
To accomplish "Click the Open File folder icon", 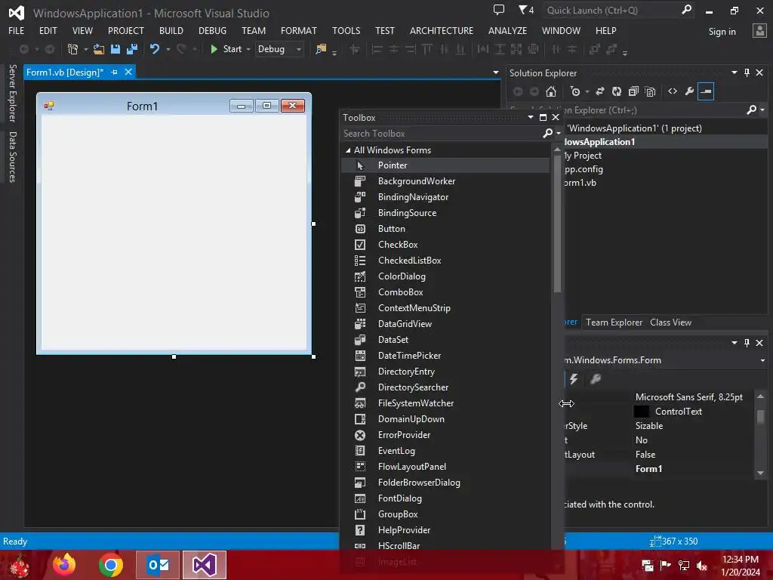I will (99, 49).
